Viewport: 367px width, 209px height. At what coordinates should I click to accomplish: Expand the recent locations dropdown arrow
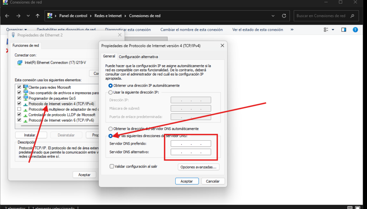(28, 16)
